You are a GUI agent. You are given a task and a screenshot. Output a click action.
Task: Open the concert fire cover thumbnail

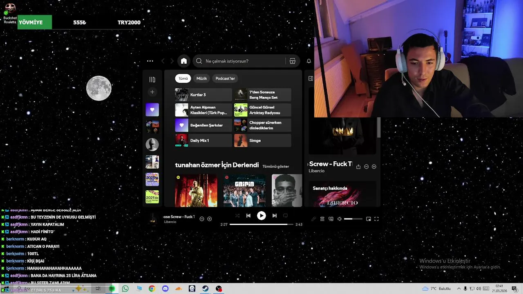click(196, 191)
